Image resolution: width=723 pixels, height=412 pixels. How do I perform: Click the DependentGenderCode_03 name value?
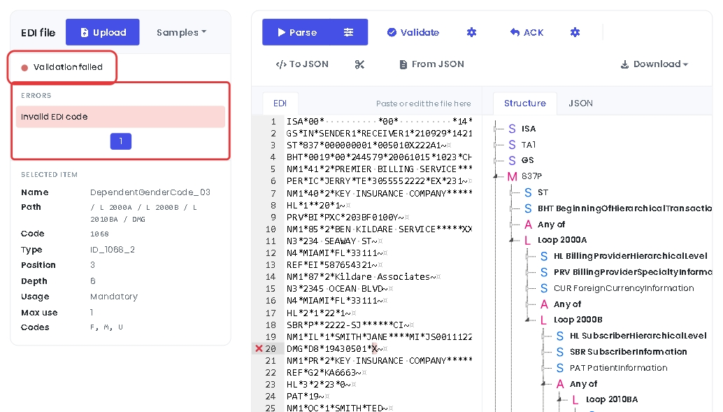click(150, 192)
